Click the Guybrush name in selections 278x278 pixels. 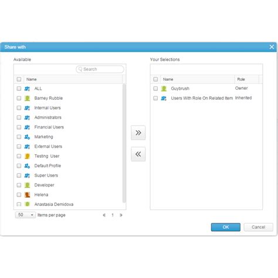point(180,89)
